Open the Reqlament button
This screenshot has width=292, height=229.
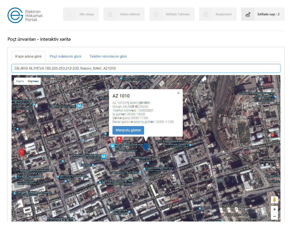click(218, 14)
